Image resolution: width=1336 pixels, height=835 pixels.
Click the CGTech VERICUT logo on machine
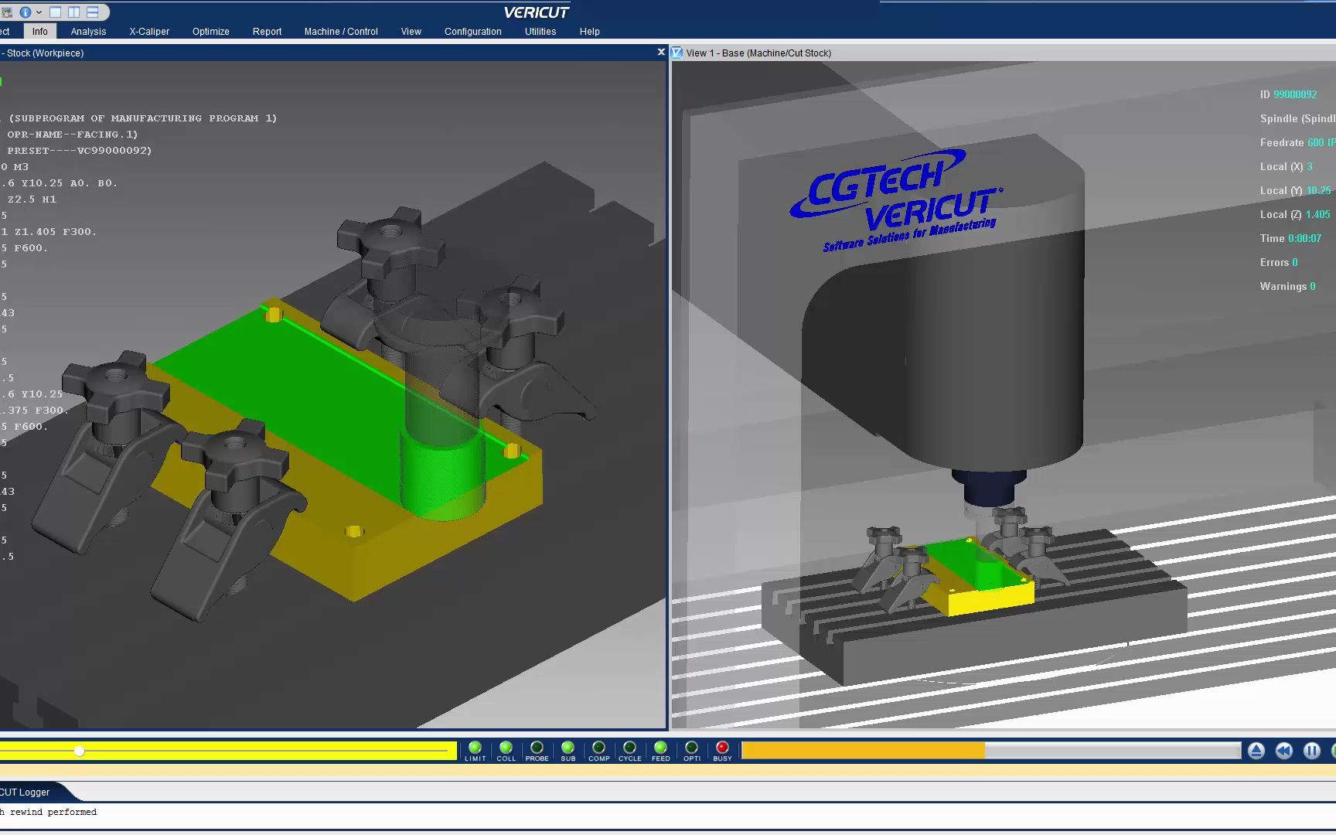[x=897, y=201]
